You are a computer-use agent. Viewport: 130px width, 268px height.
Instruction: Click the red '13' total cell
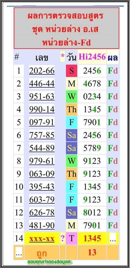[92, 253]
